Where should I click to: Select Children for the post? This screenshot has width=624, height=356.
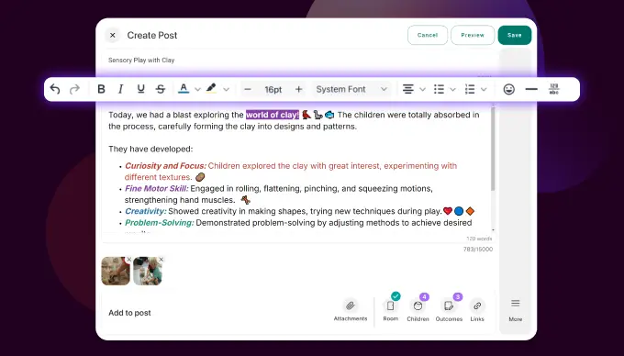tap(418, 306)
